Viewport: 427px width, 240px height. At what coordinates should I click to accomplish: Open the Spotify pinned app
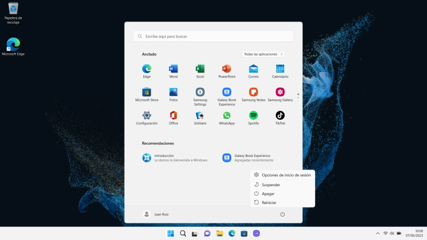tap(253, 118)
